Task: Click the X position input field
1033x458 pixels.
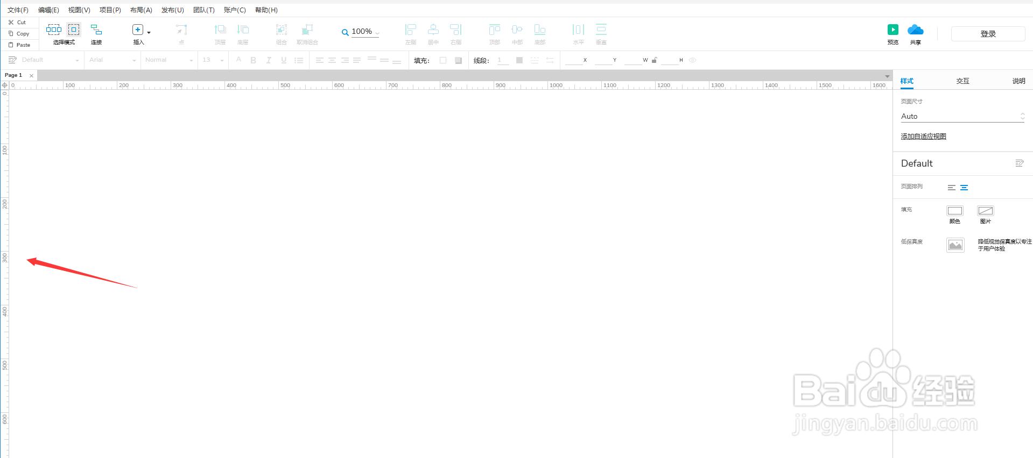Action: [x=574, y=60]
